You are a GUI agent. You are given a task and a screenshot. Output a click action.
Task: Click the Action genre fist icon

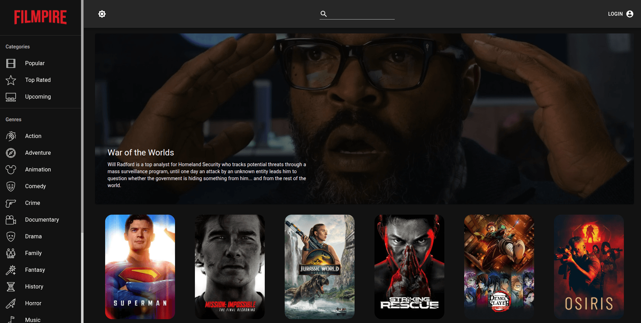click(11, 136)
